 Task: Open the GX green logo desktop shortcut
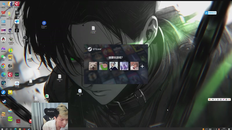click(x=17, y=75)
